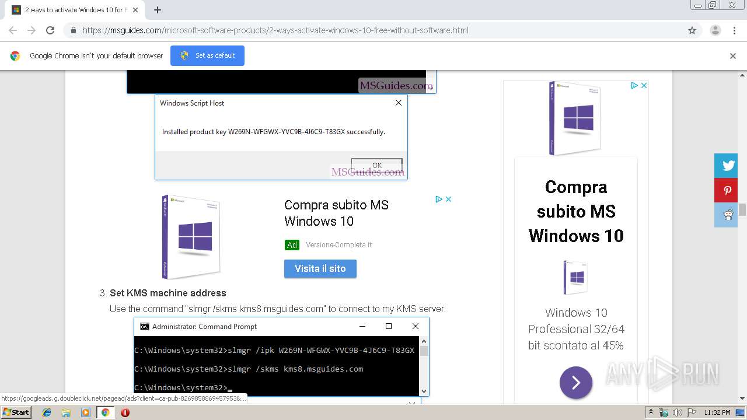Select the '2 ways to activate Windows 10' tab
The height and width of the screenshot is (420, 747).
coord(75,10)
